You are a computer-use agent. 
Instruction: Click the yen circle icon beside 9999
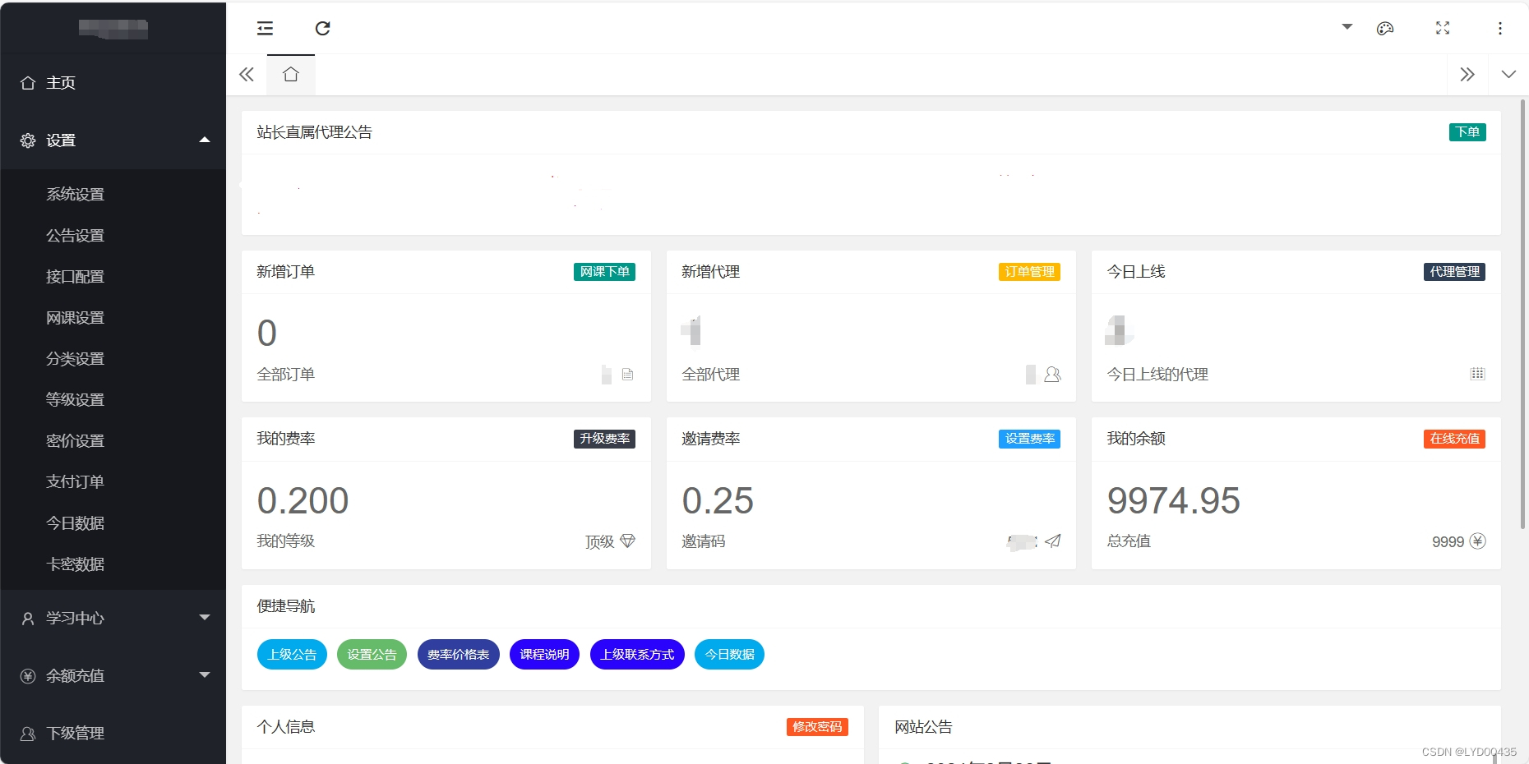point(1477,541)
